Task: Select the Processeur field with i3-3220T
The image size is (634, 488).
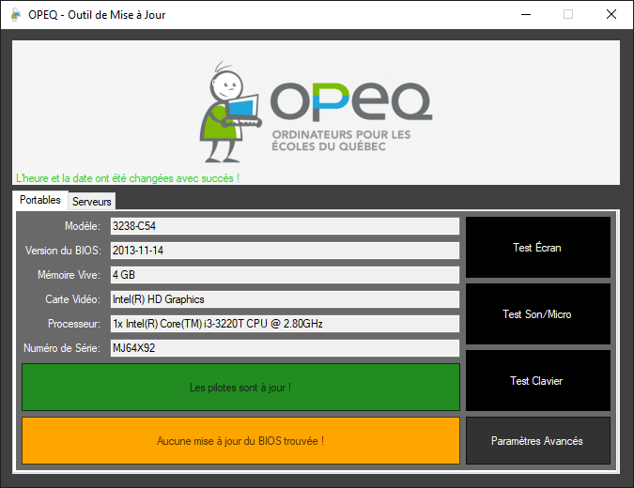Action: (285, 324)
